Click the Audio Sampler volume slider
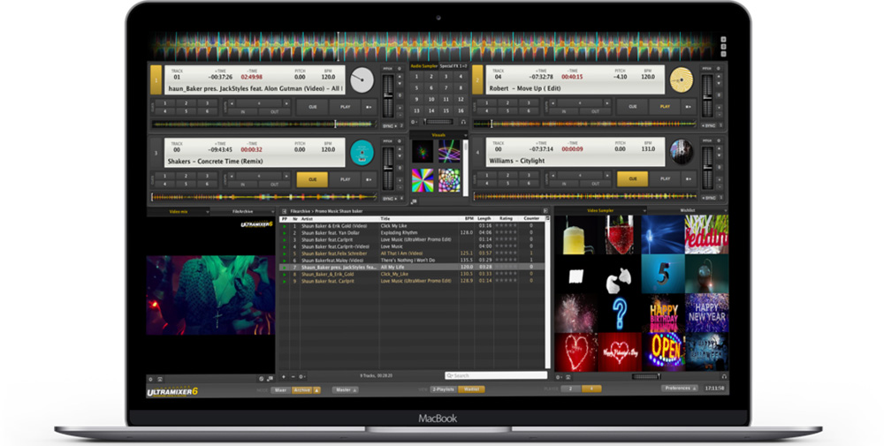This screenshot has height=446, width=884. tap(438, 122)
